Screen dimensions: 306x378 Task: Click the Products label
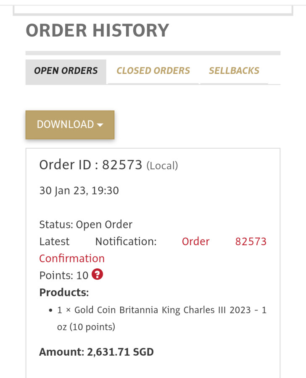pyautogui.click(x=64, y=292)
